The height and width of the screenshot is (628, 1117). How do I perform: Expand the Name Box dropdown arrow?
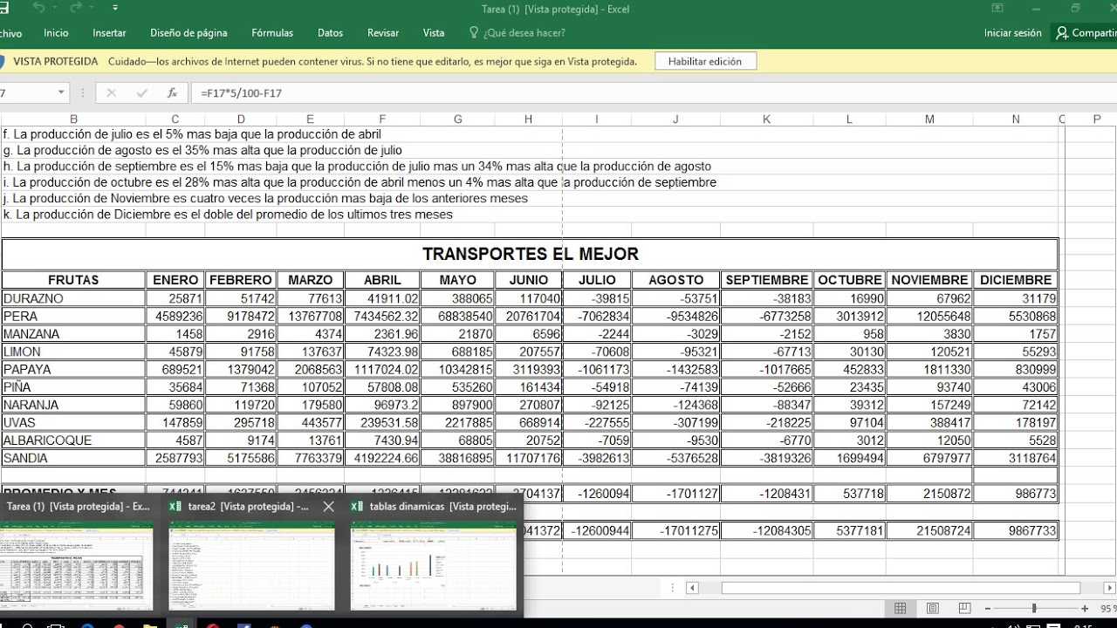[x=61, y=92]
